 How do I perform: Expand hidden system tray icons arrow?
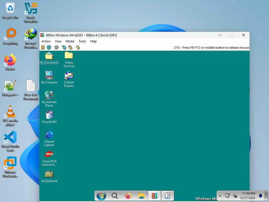[220, 196]
